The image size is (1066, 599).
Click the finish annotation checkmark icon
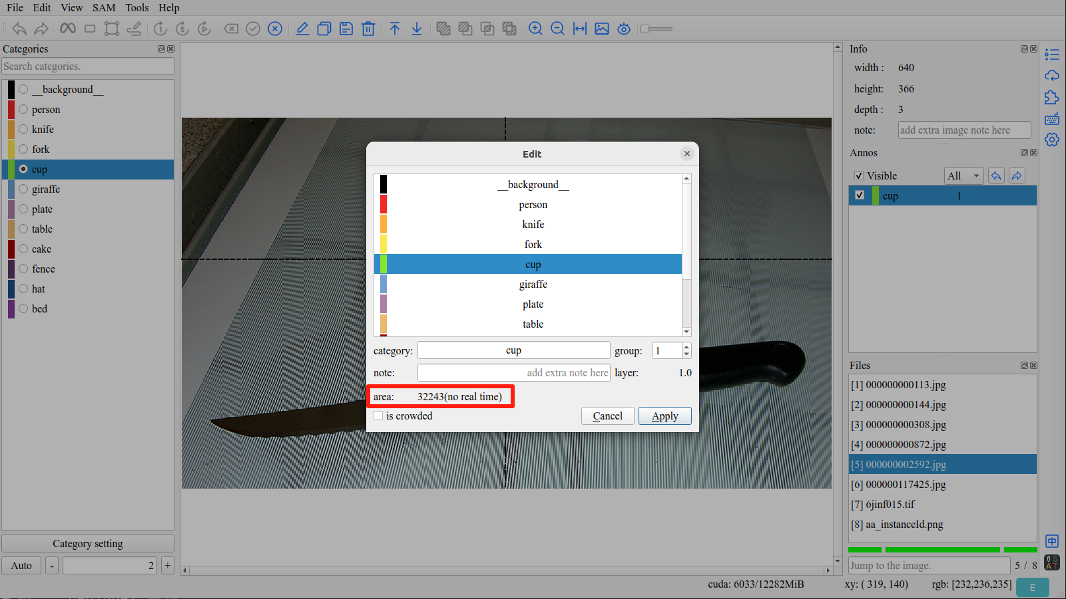253,29
